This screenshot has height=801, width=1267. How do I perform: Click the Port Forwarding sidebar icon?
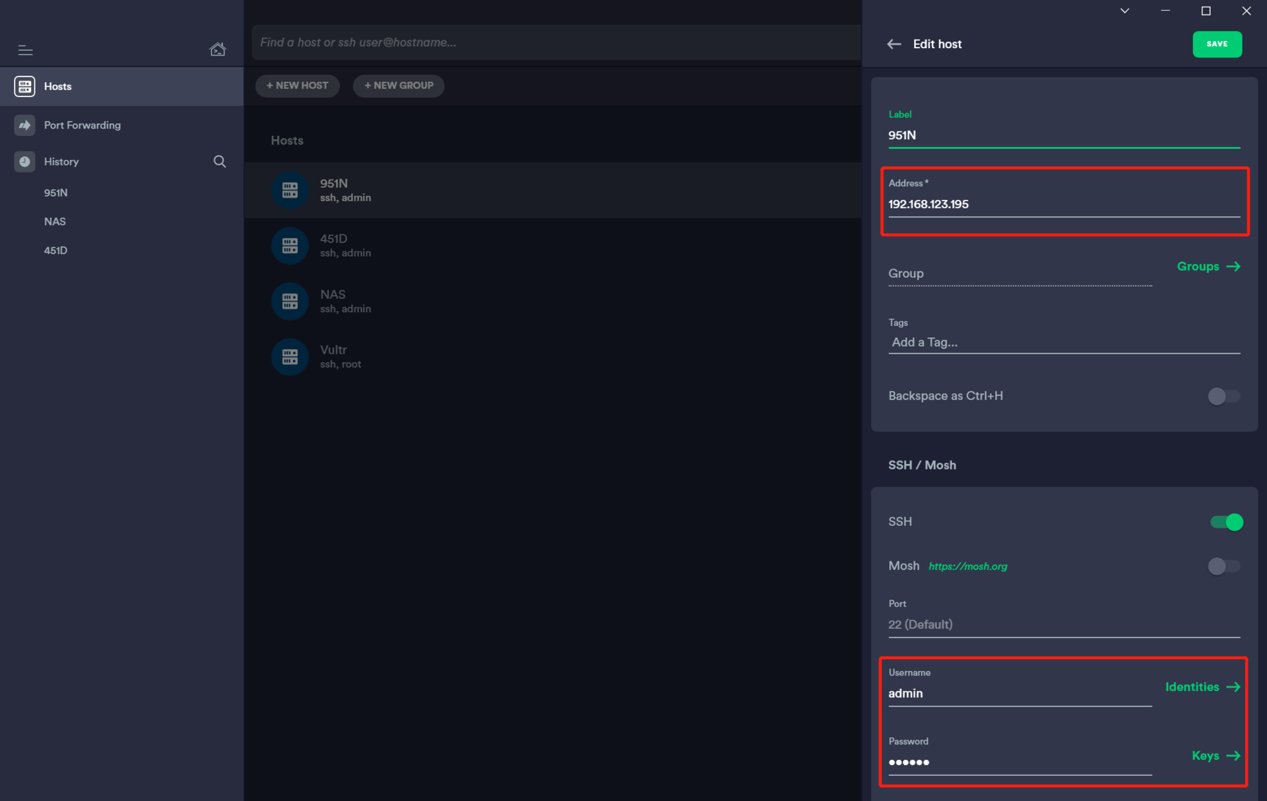point(25,125)
